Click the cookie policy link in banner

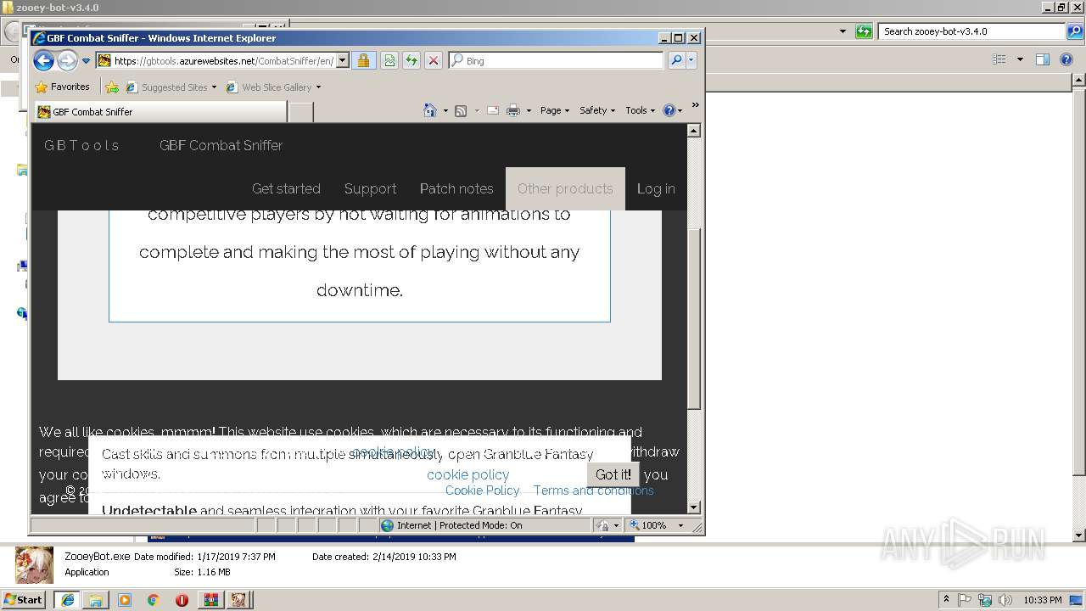point(468,474)
